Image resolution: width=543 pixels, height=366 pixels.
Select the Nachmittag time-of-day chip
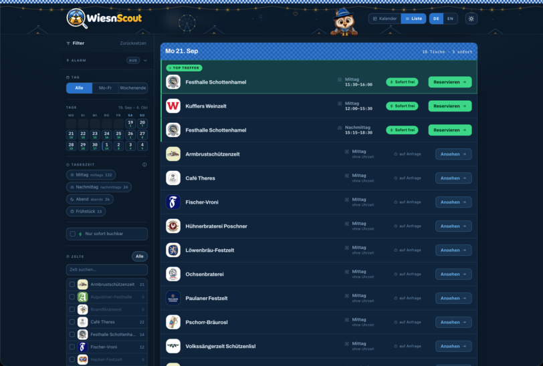click(x=99, y=187)
